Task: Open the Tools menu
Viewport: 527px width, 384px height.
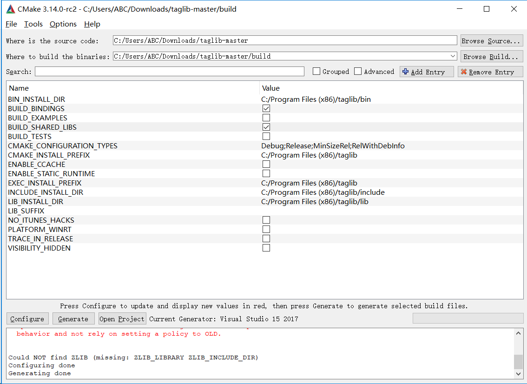Action: [x=33, y=24]
